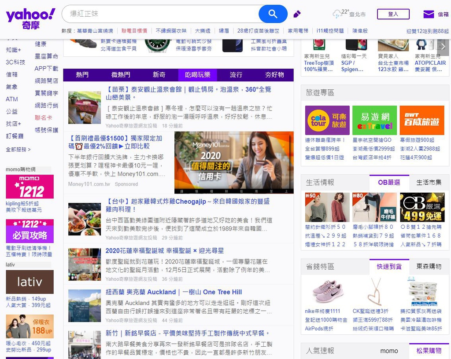
Task: Click the 泰安觀止溫泉會館 article thumbnail
Action: [85, 107]
